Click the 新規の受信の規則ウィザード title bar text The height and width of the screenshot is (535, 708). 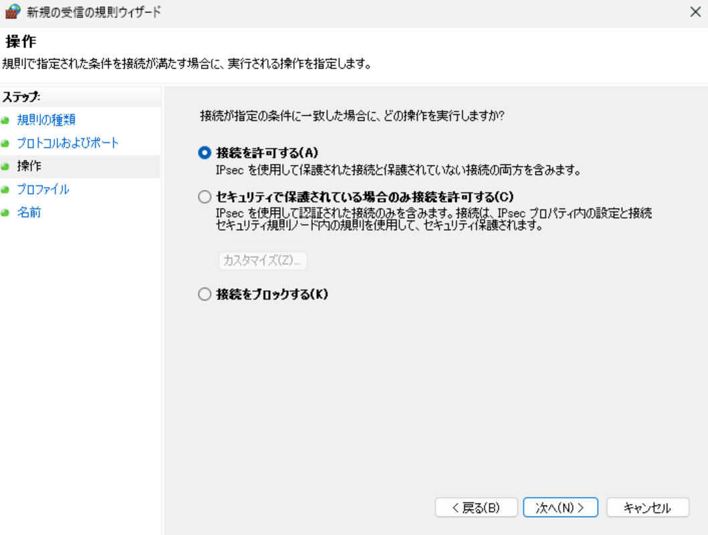pyautogui.click(x=94, y=12)
